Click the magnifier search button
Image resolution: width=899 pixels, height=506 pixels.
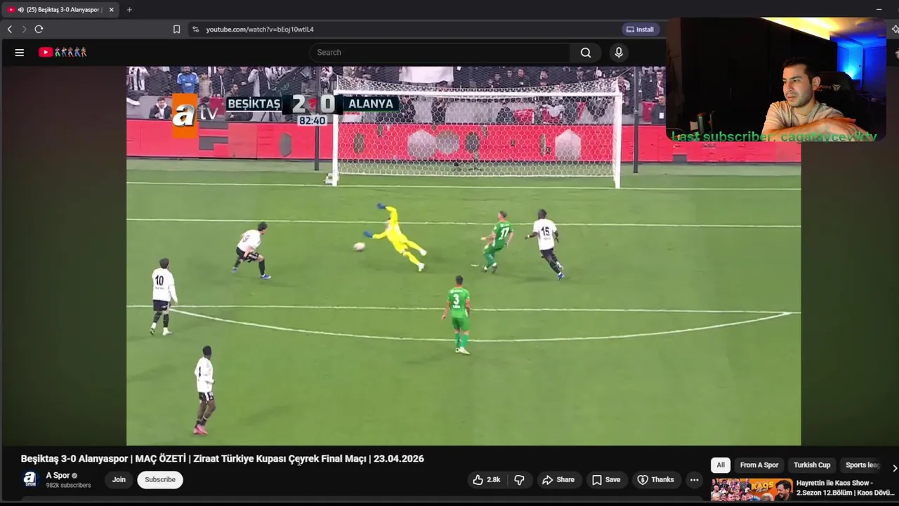(585, 53)
